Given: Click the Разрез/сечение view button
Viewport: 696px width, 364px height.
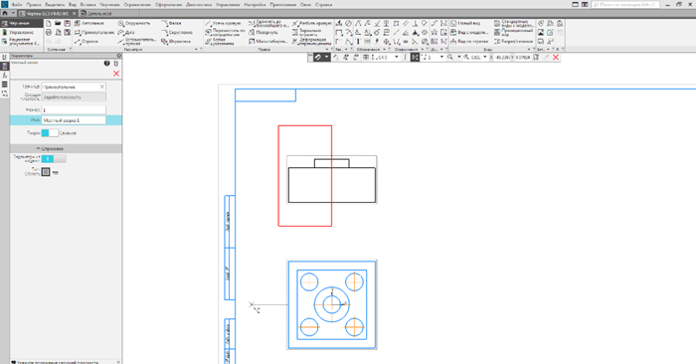Looking at the screenshot, I should tap(513, 42).
